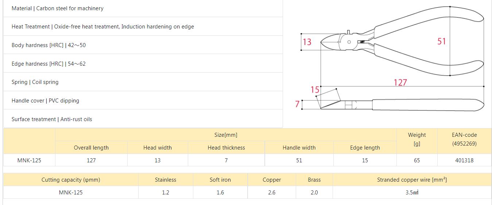The height and width of the screenshot is (205, 492).
Task: Select the Stainless column header
Action: [166, 180]
